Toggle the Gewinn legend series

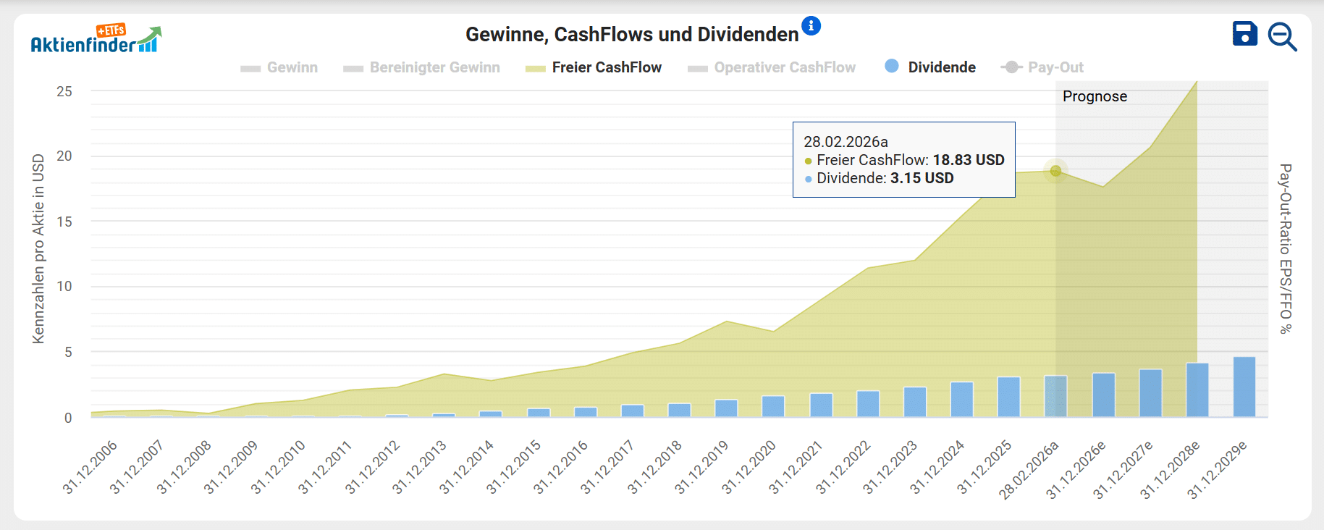[279, 67]
